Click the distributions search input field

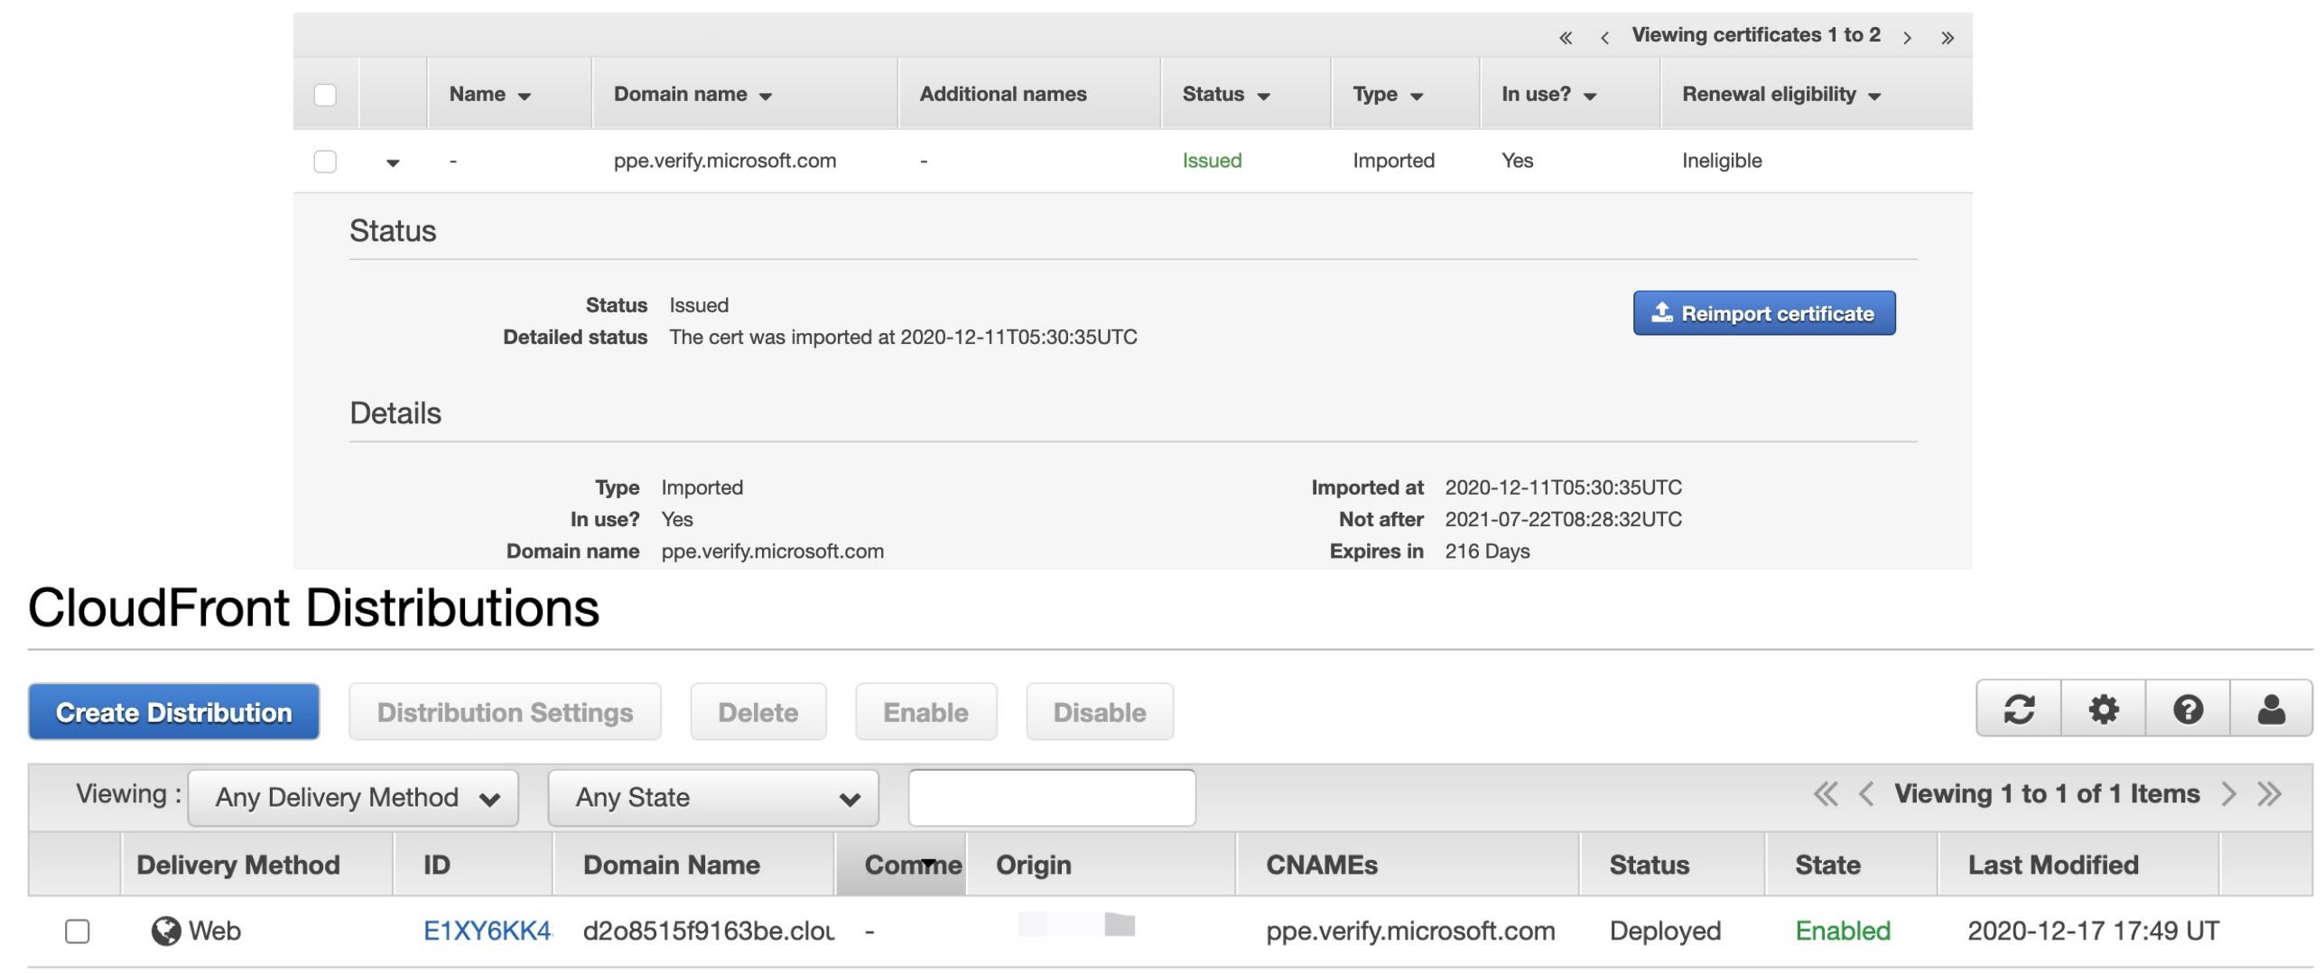(1052, 798)
